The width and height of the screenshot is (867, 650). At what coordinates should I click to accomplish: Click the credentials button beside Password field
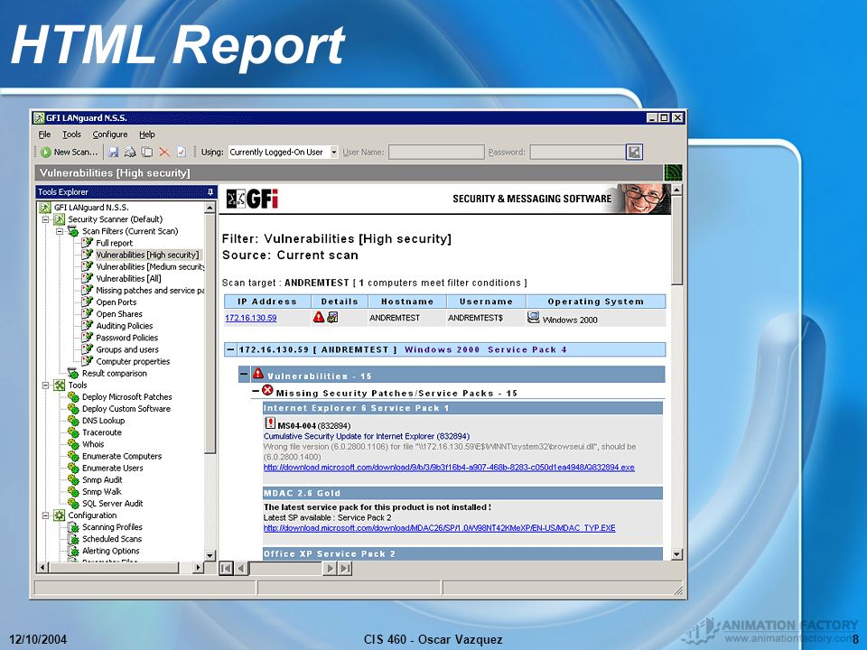pos(634,152)
